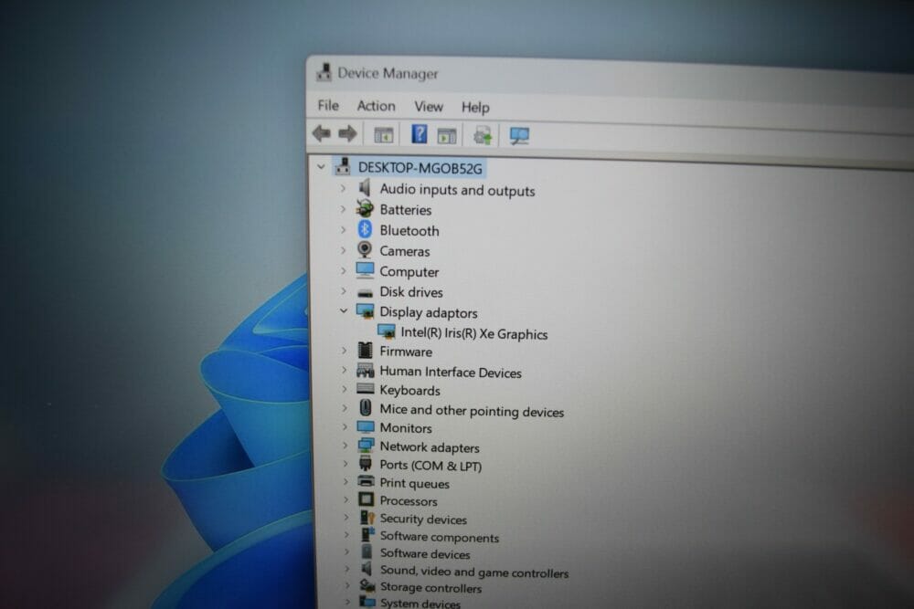Viewport: 914px width, 609px height.
Task: Select Sound, video and game controllers label
Action: [x=474, y=572]
